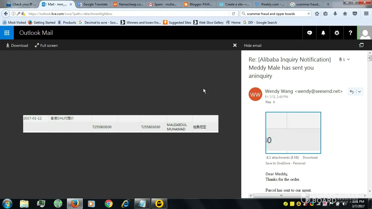Open the help question mark
Viewport: 372px width, 209px height.
[x=350, y=33]
